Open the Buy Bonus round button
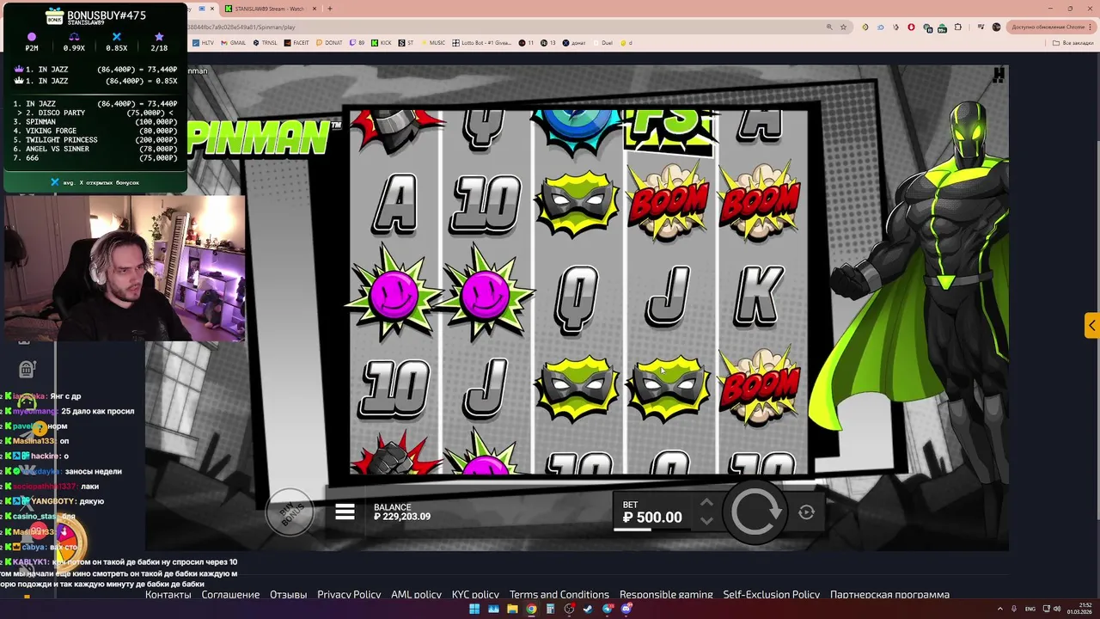This screenshot has height=619, width=1100. [289, 513]
